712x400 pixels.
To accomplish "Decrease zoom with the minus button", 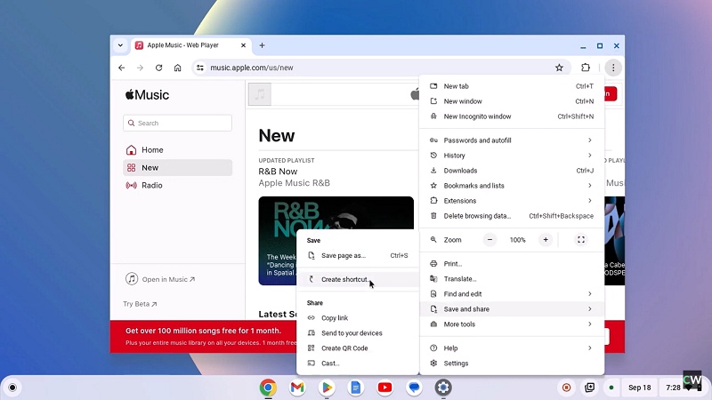I will 490,240.
